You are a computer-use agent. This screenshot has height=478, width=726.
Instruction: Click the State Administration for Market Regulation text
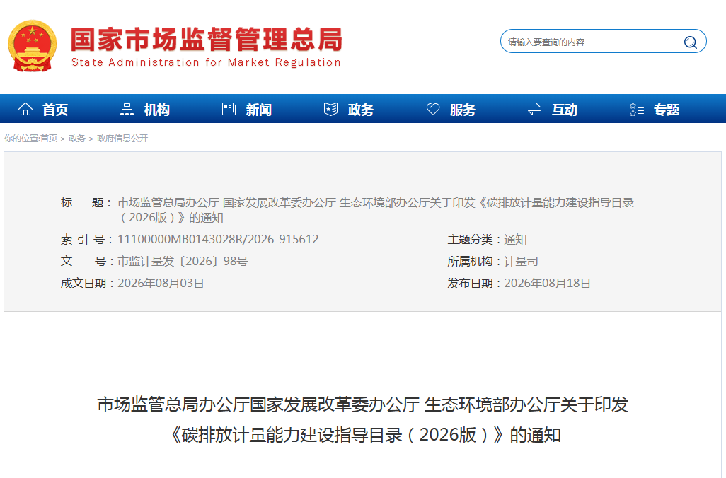tap(206, 62)
